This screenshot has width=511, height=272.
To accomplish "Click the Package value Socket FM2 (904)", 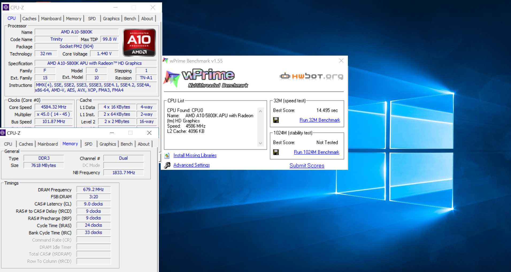I will (76, 46).
